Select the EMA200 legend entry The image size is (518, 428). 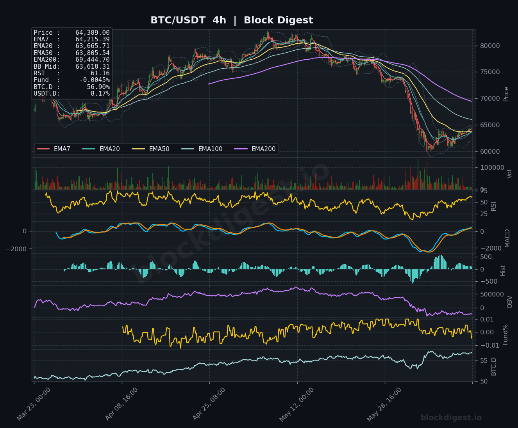click(255, 149)
